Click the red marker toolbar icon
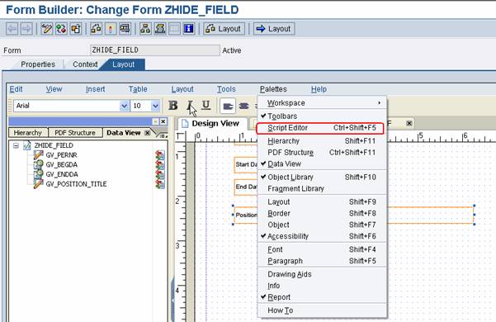The width and height of the screenshot is (496, 322). 111,29
